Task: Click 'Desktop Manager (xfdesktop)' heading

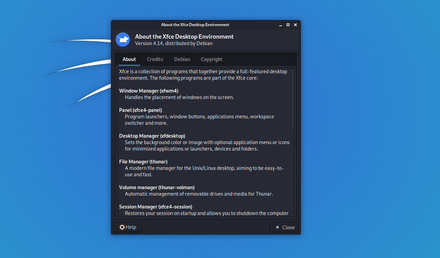Action: 152,136
